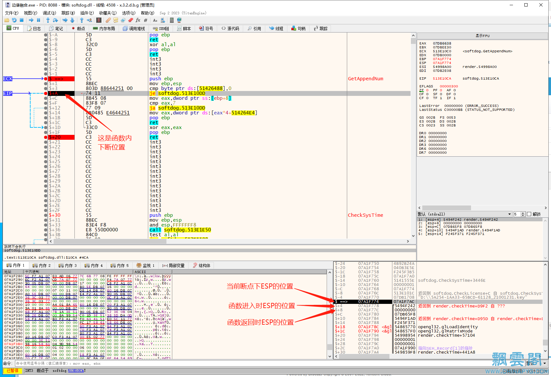
Task: Open the 线程 threads tab
Action: pos(276,29)
